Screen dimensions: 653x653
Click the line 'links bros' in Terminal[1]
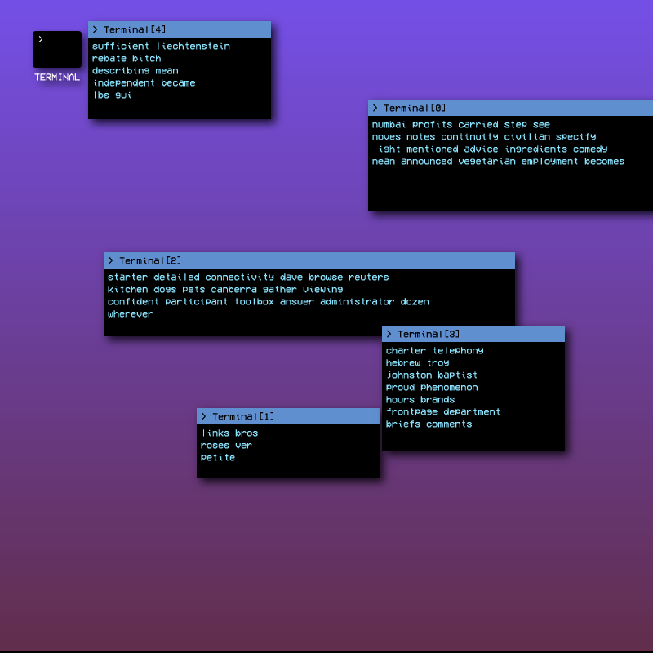coord(229,433)
